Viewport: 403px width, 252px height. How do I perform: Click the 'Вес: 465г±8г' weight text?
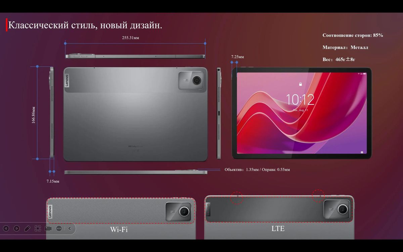click(339, 59)
